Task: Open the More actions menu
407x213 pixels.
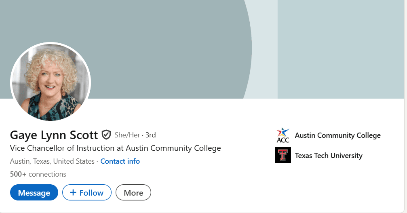Action: 133,193
